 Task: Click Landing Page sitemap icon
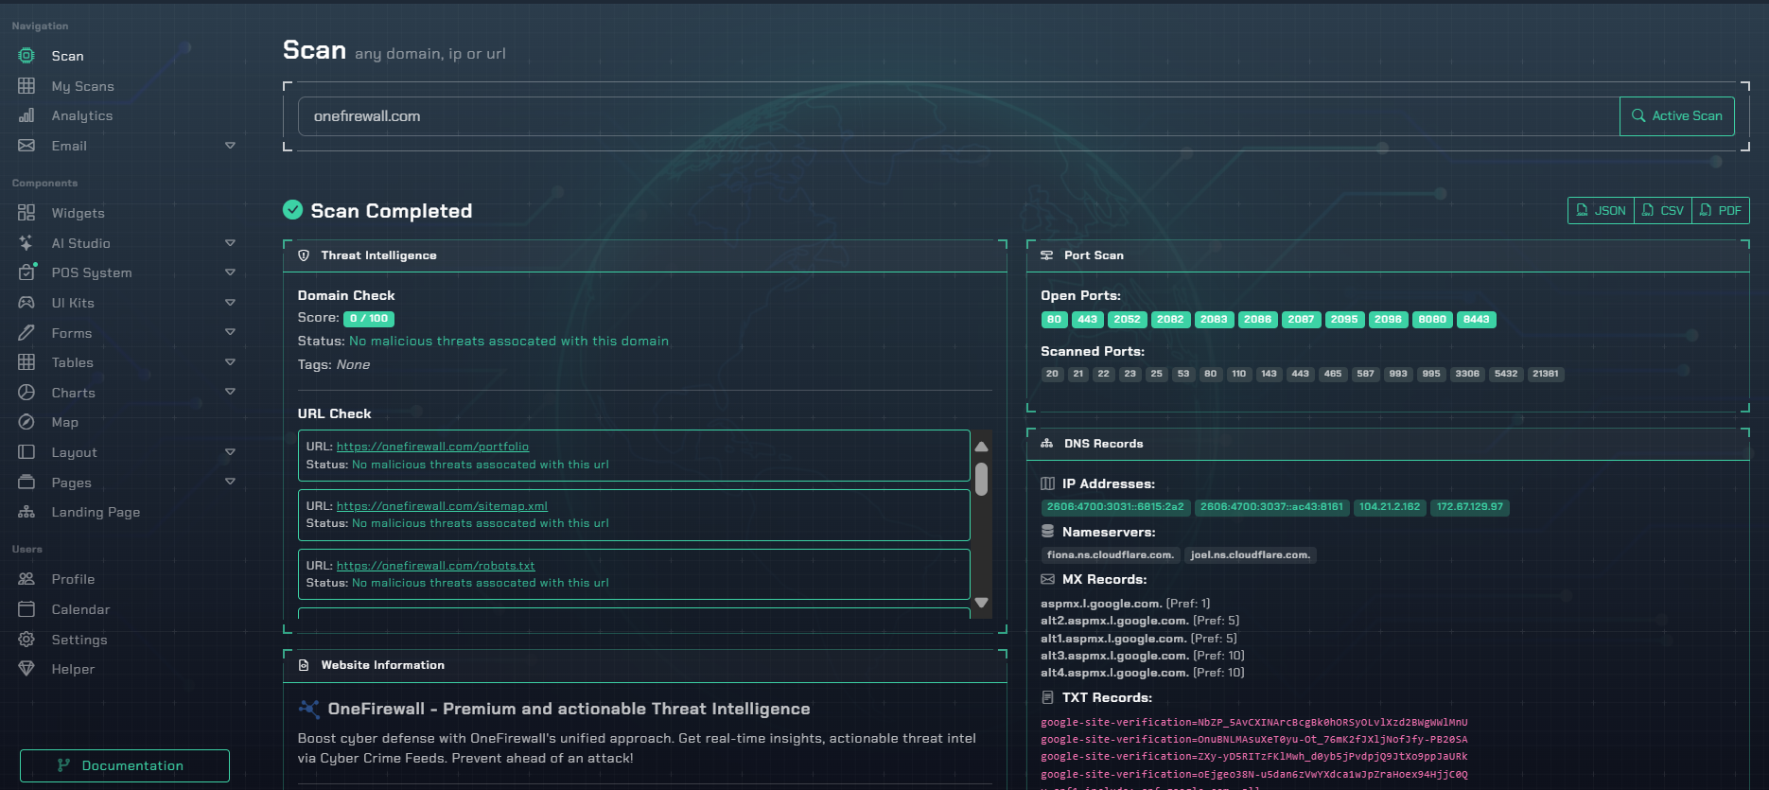26,512
